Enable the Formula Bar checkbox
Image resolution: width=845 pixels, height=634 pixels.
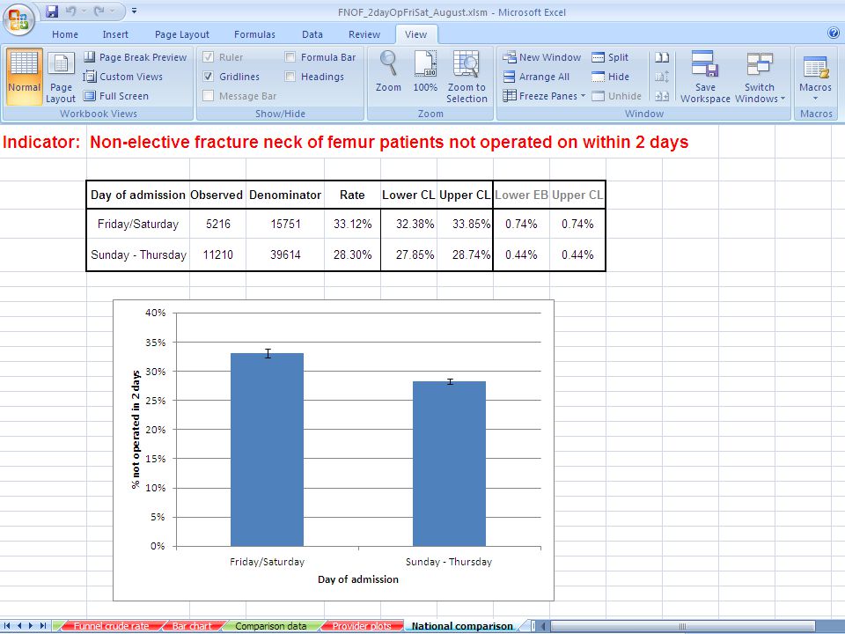290,57
